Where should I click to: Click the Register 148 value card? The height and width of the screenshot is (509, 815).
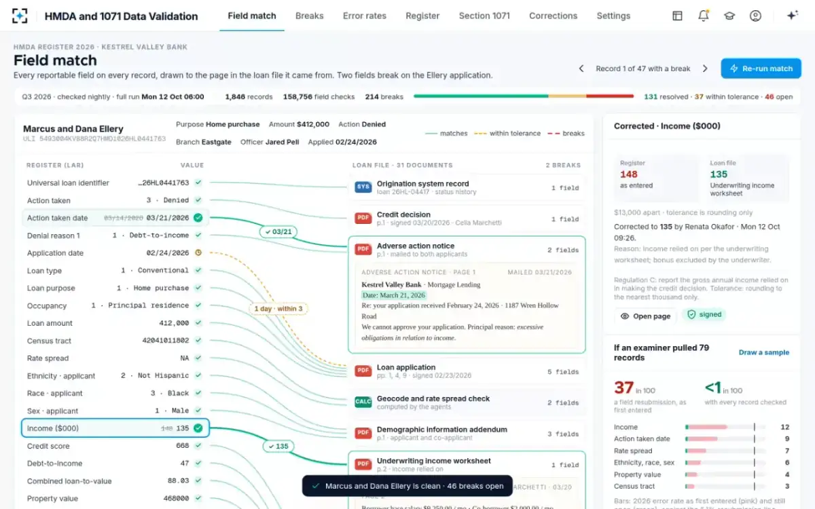pyautogui.click(x=656, y=178)
